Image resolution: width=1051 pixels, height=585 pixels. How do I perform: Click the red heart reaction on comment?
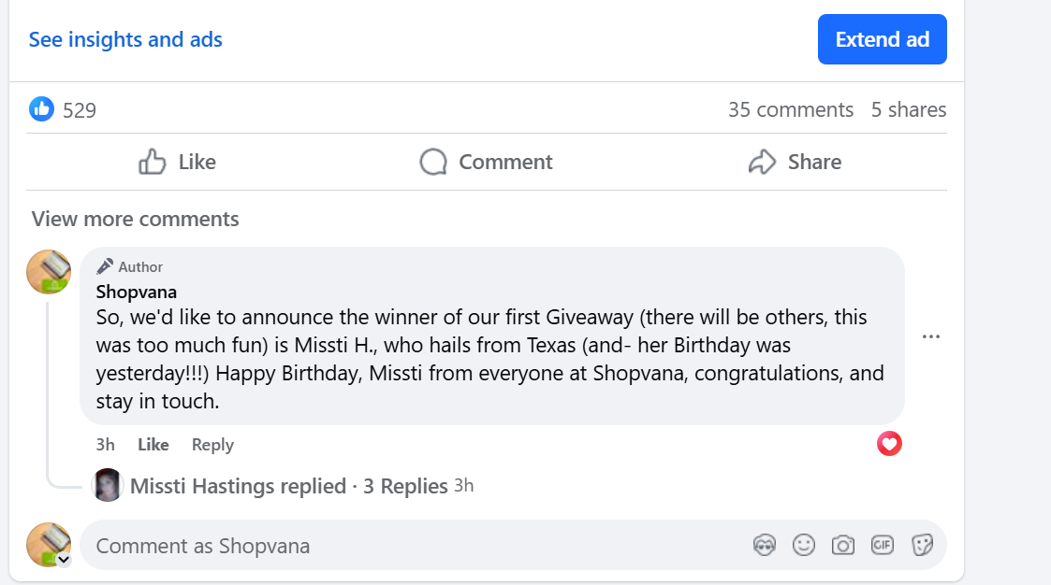[x=889, y=444]
